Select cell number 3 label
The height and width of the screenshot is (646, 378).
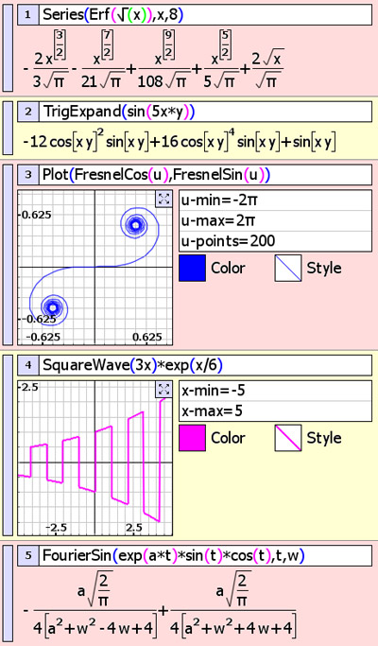point(28,175)
